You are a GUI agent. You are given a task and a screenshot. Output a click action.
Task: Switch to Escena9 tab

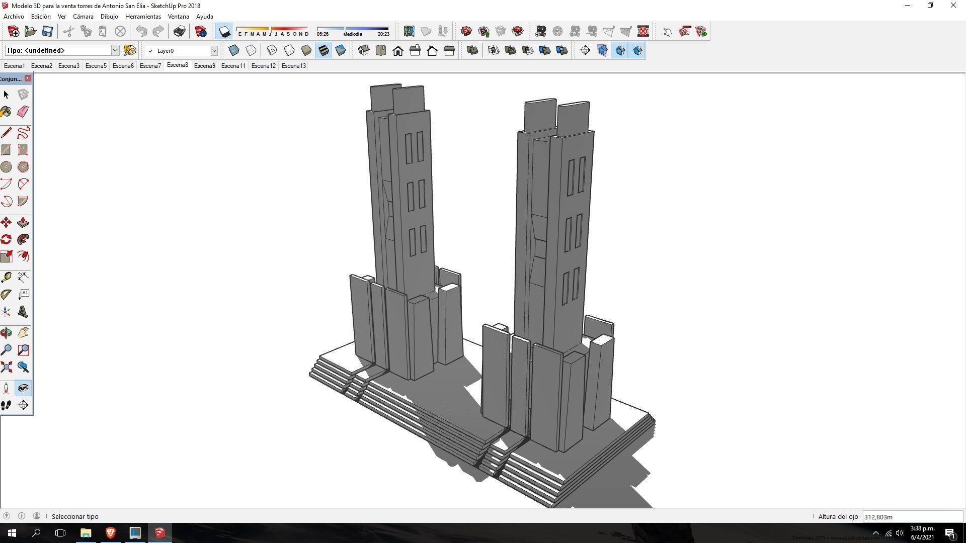(205, 66)
